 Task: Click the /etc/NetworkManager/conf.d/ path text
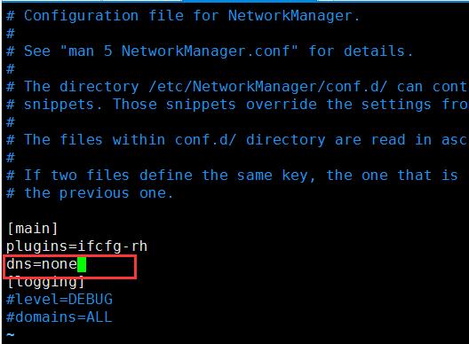coord(267,87)
